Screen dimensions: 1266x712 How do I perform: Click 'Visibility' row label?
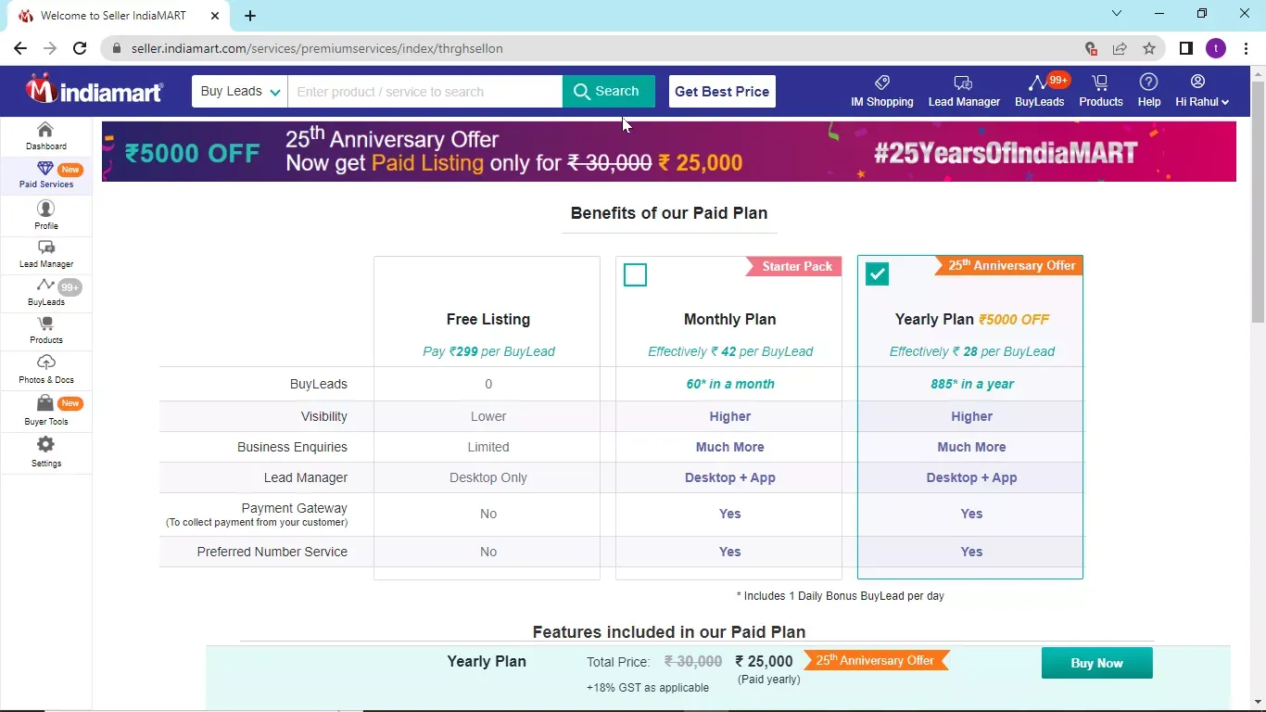pyautogui.click(x=323, y=416)
